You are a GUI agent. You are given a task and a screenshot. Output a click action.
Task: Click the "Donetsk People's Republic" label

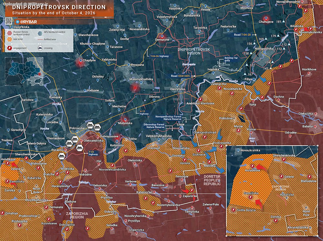click(x=212, y=180)
